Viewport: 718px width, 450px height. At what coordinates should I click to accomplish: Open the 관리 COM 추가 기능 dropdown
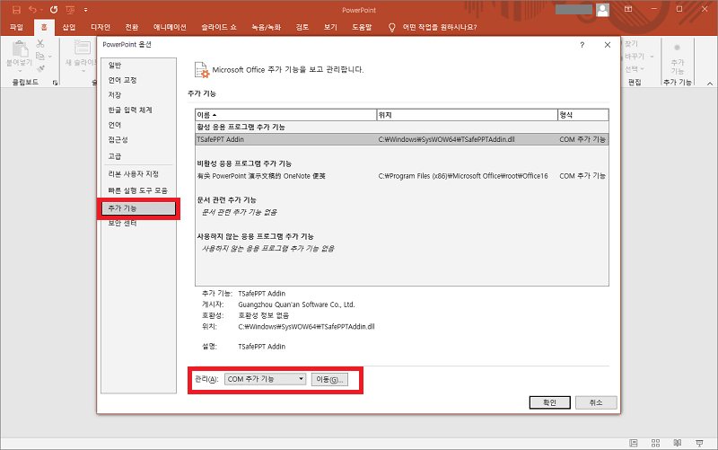[265, 379]
